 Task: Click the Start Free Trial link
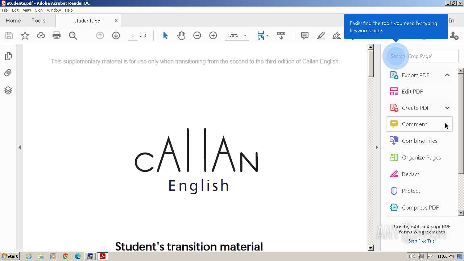click(x=422, y=241)
